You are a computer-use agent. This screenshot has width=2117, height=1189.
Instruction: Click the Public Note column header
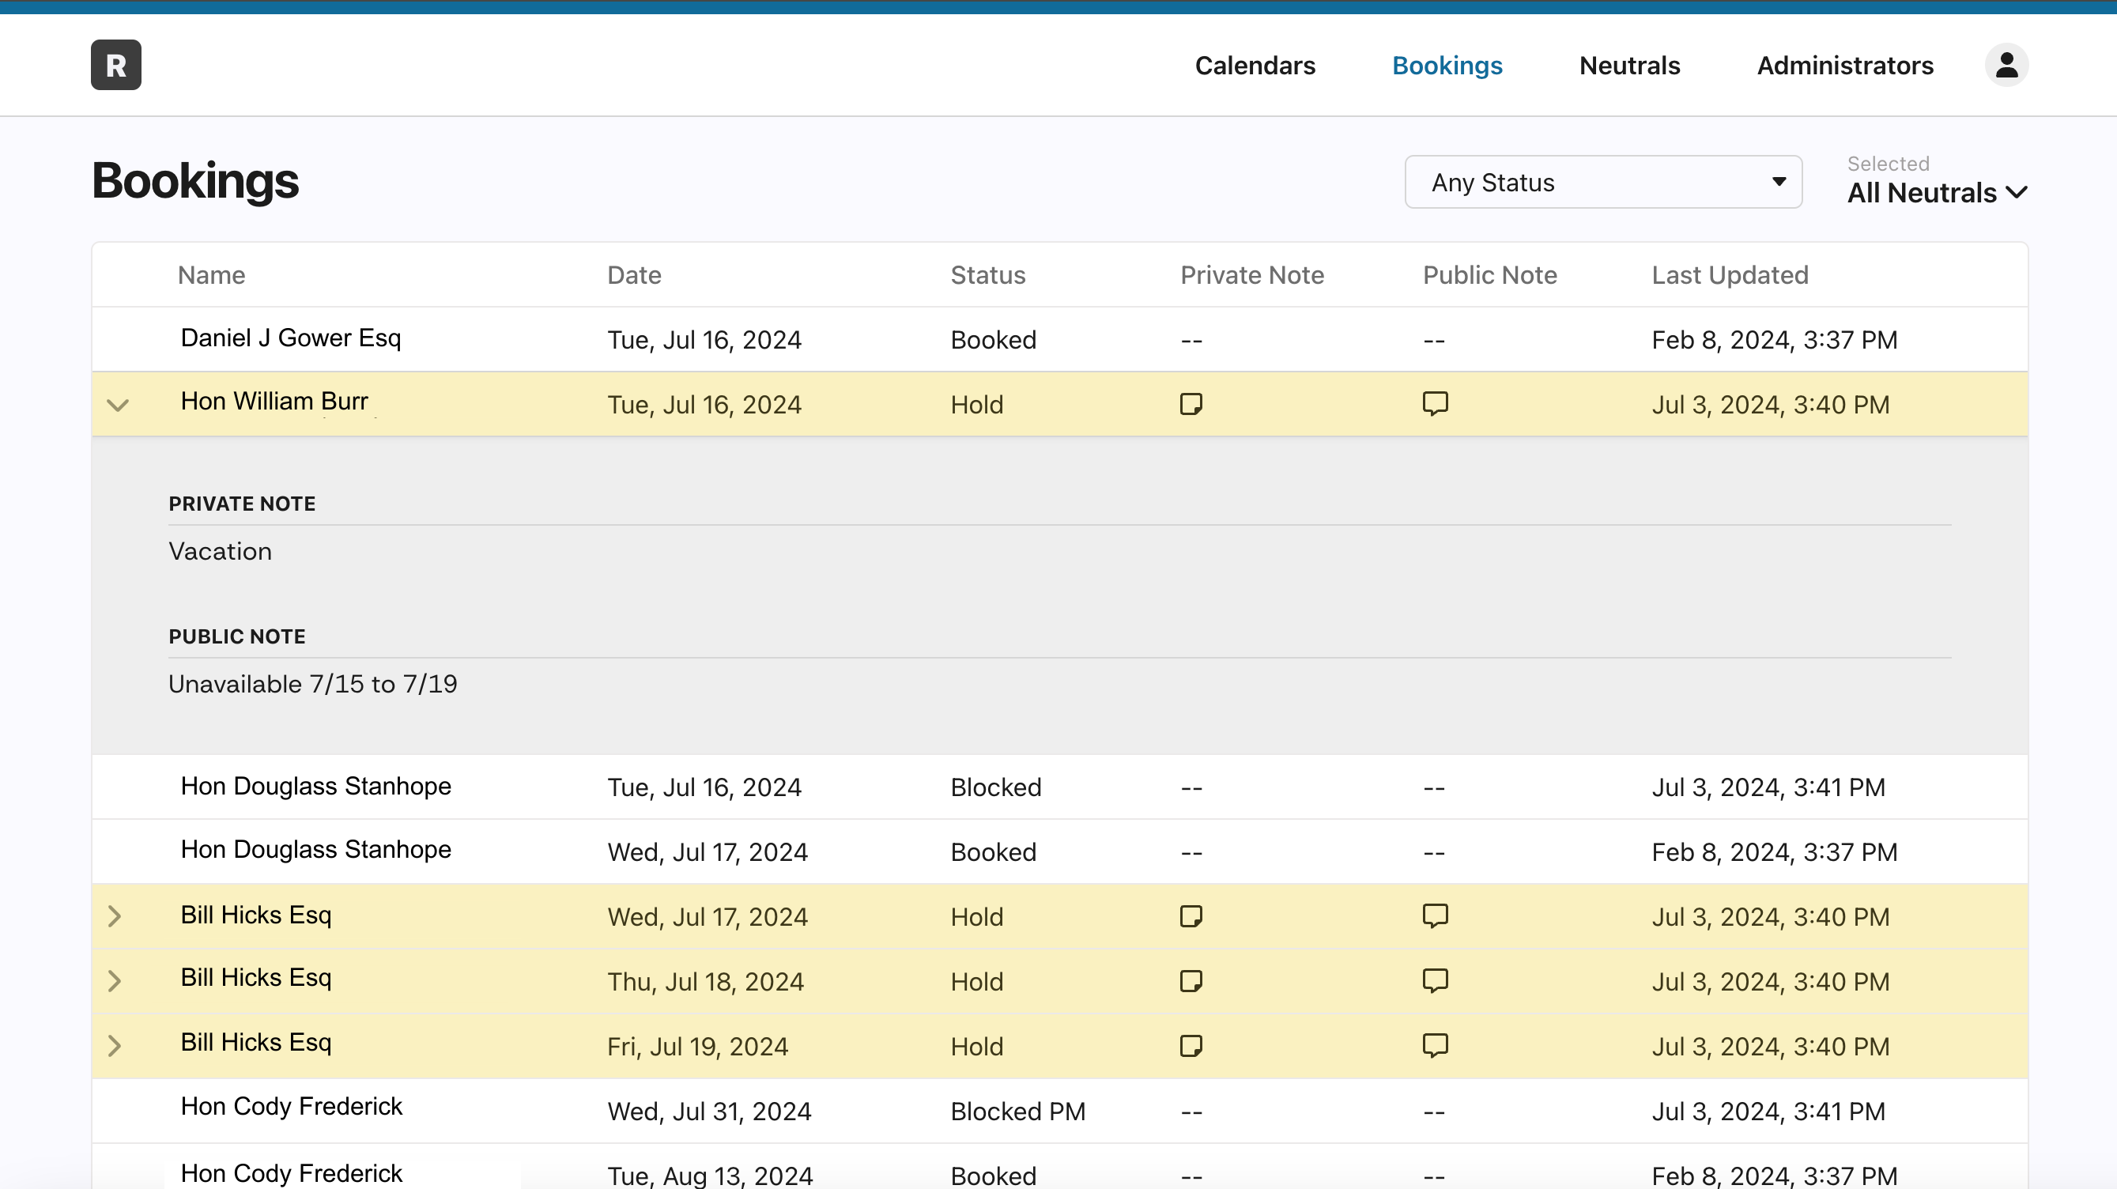pyautogui.click(x=1489, y=274)
